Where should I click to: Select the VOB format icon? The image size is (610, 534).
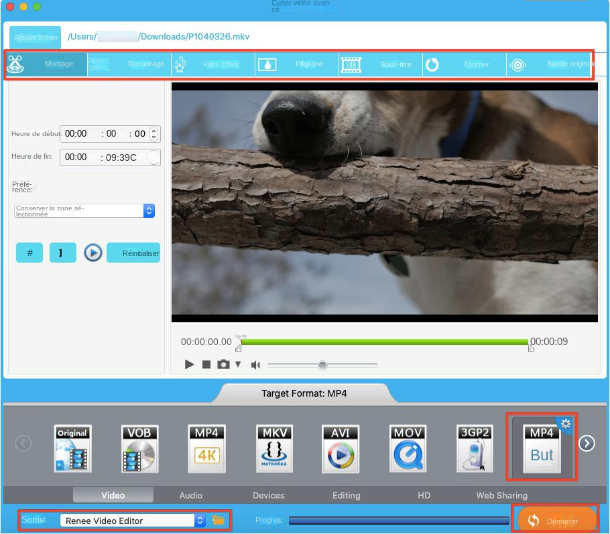[140, 448]
